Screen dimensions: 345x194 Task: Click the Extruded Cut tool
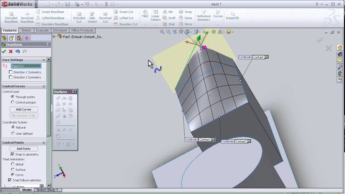pos(79,17)
